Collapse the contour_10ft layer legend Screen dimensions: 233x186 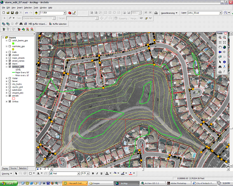[x=6, y=67]
